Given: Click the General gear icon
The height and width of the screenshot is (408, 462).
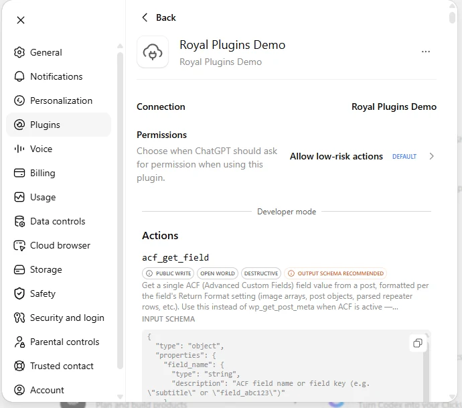Looking at the screenshot, I should click(19, 52).
